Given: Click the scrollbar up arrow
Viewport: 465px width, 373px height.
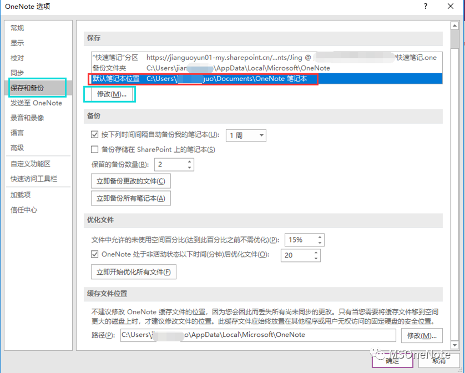Looking at the screenshot, I should [x=454, y=26].
